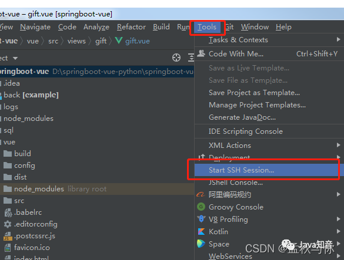The width and height of the screenshot is (344, 260).
Task: Choose IDE Scripting Console menu item
Action: tap(269, 131)
